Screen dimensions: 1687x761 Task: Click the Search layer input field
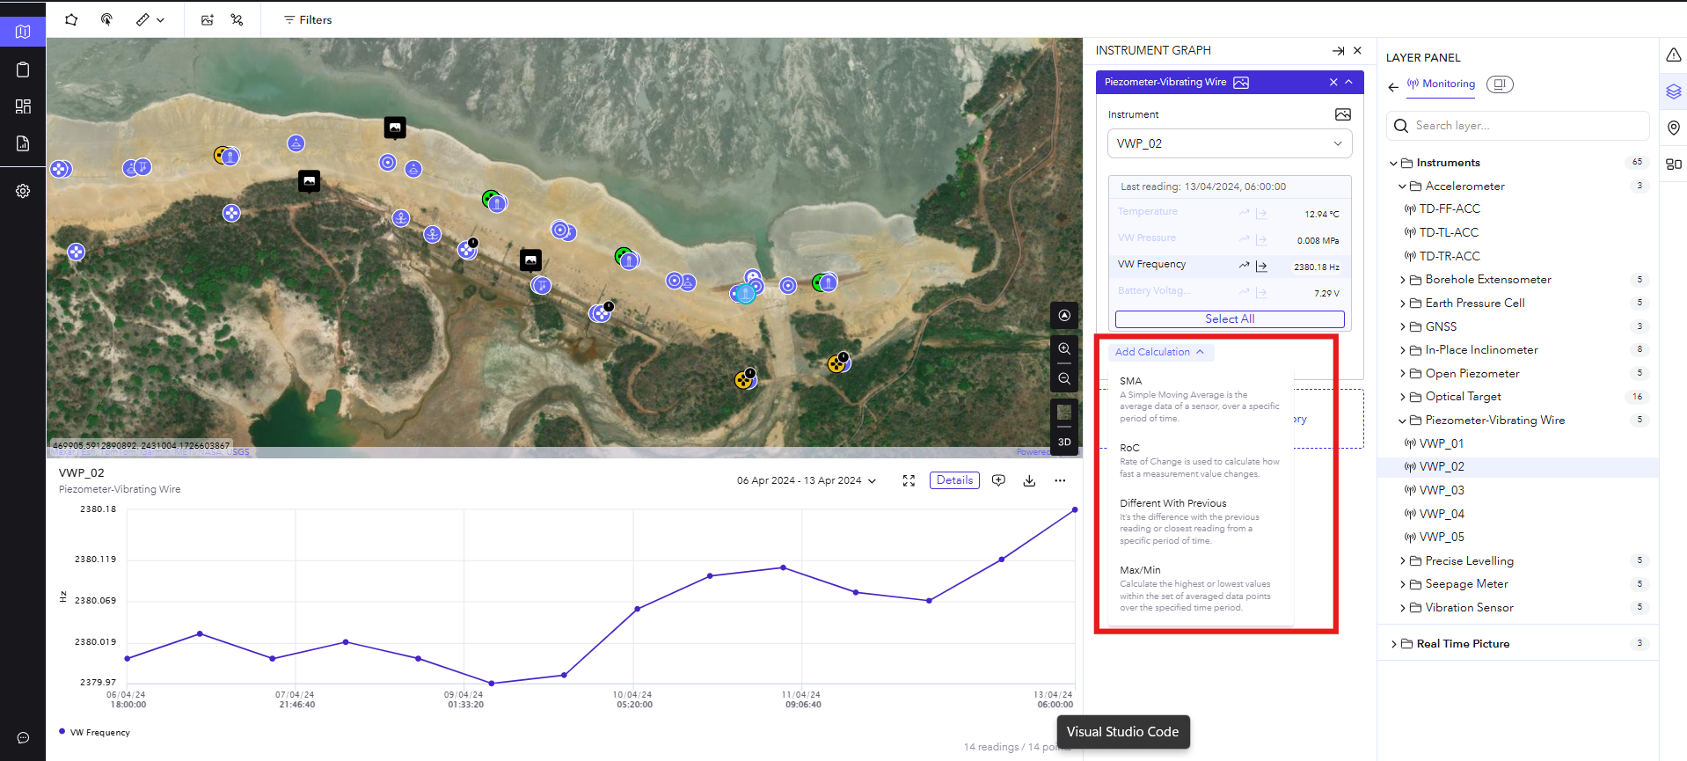point(1518,126)
